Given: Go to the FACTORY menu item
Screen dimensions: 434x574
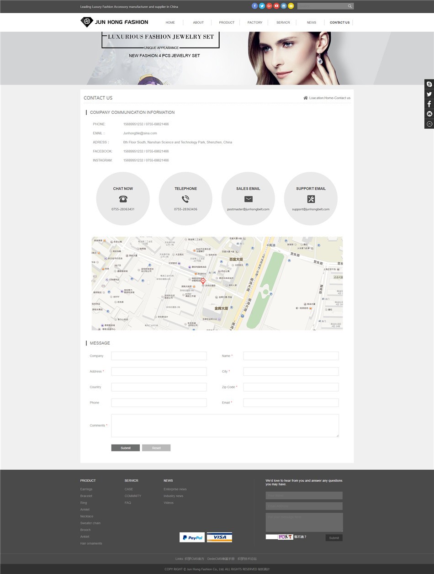Looking at the screenshot, I should (x=254, y=22).
